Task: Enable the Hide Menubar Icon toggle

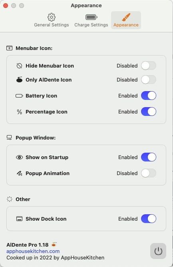Action: click(149, 66)
